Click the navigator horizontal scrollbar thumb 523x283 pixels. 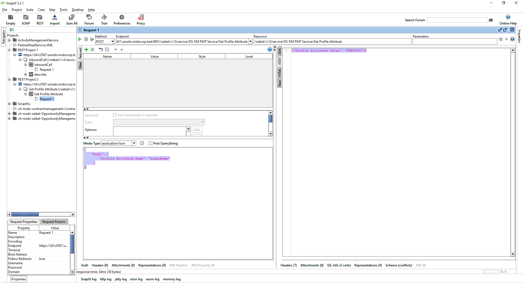[25, 214]
